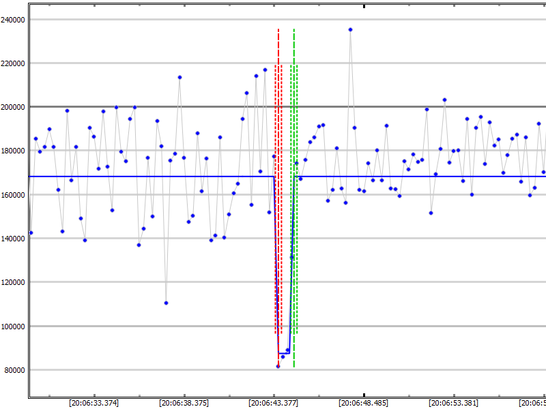Select the highest data point near 235000

click(x=350, y=29)
